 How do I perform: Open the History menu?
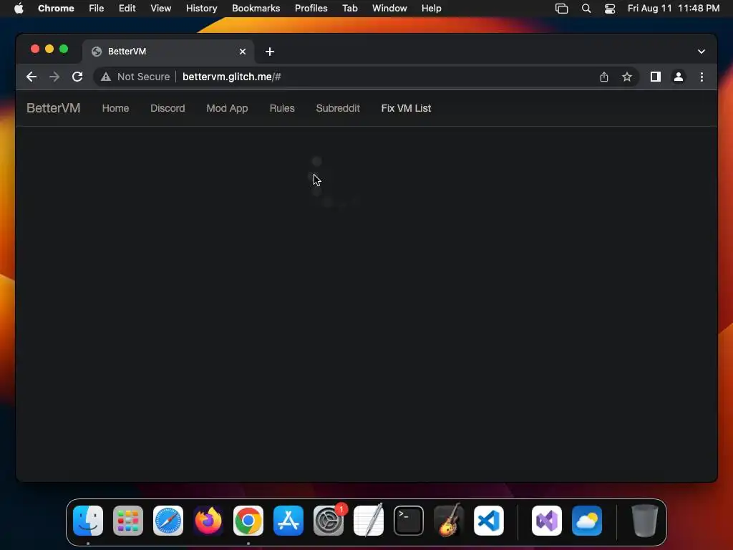(x=201, y=9)
